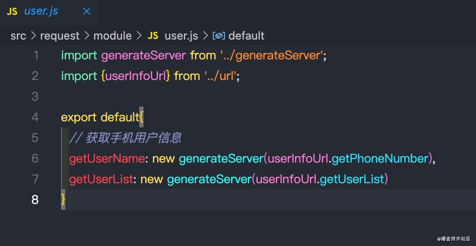476x246 pixels.
Task: Click the '../url' import path string
Action: point(220,76)
